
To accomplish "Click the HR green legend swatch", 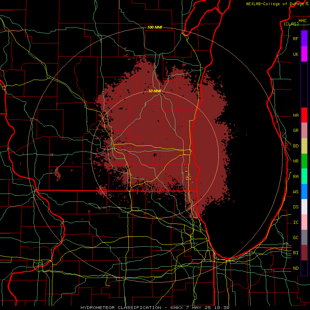I will (304, 161).
